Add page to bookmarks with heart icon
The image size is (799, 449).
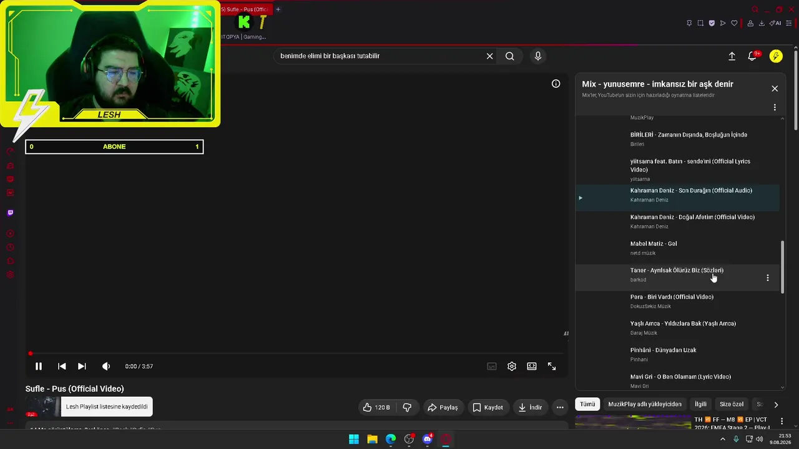(735, 23)
